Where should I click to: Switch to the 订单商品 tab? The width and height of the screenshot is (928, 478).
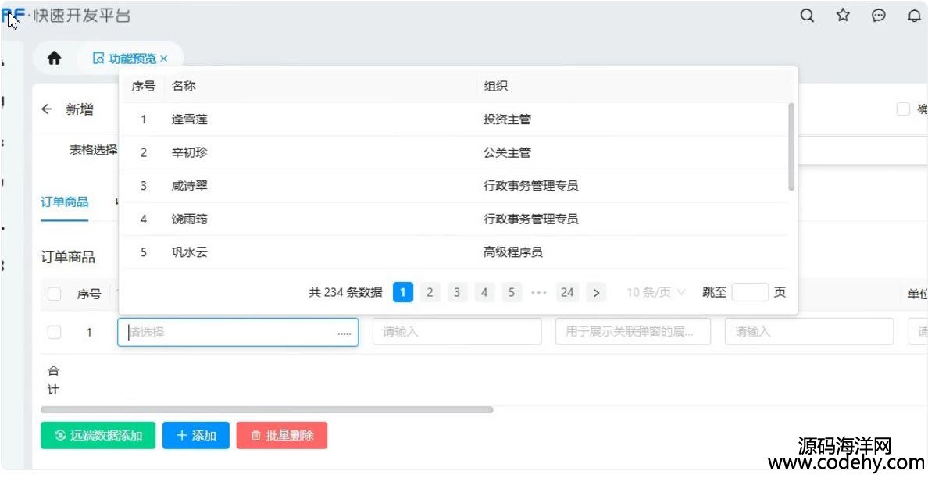64,202
